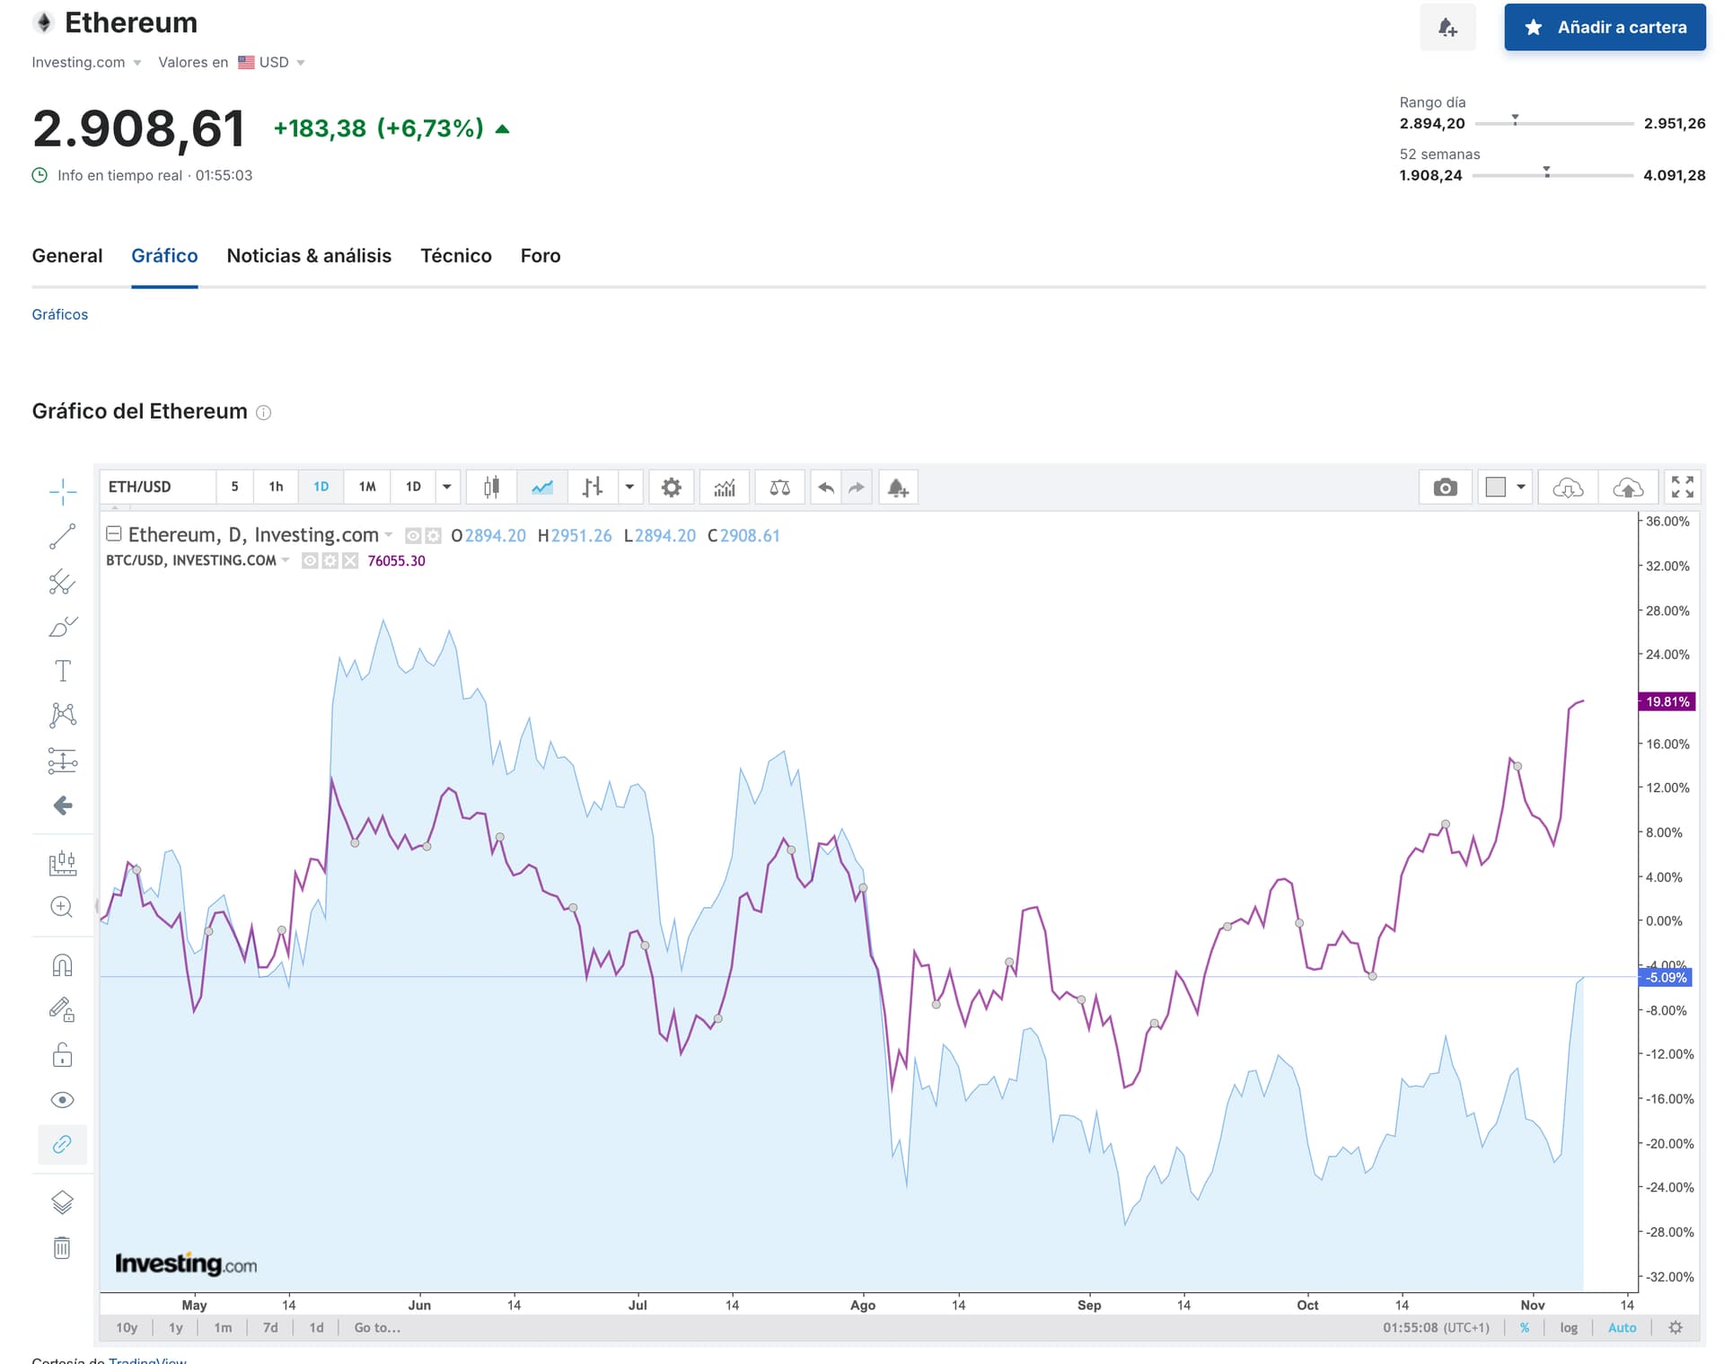This screenshot has height=1364, width=1724.
Task: Select the text annotation tool
Action: pos(63,671)
